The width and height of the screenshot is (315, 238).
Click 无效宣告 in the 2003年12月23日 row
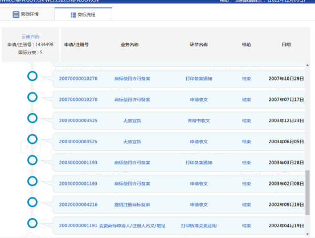132,120
